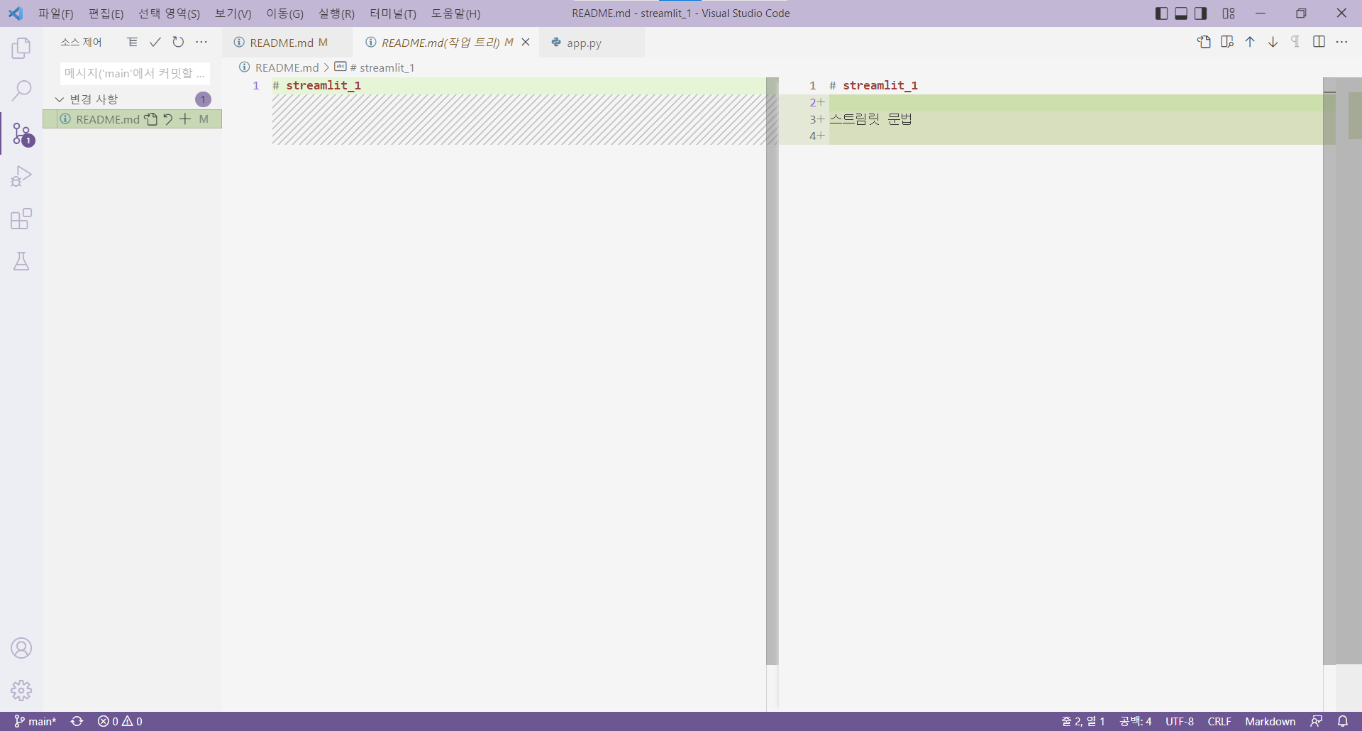Open the 도움말(H) menu
This screenshot has width=1362, height=731.
point(455,13)
